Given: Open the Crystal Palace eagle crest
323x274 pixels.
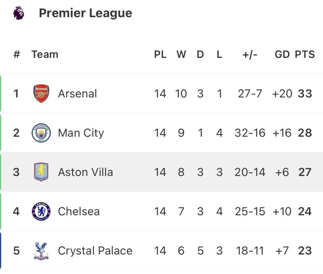Looking at the screenshot, I should 41,251.
